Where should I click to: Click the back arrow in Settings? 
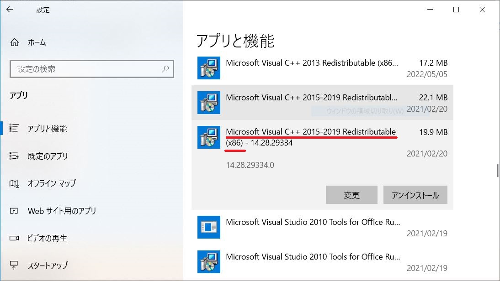10,10
